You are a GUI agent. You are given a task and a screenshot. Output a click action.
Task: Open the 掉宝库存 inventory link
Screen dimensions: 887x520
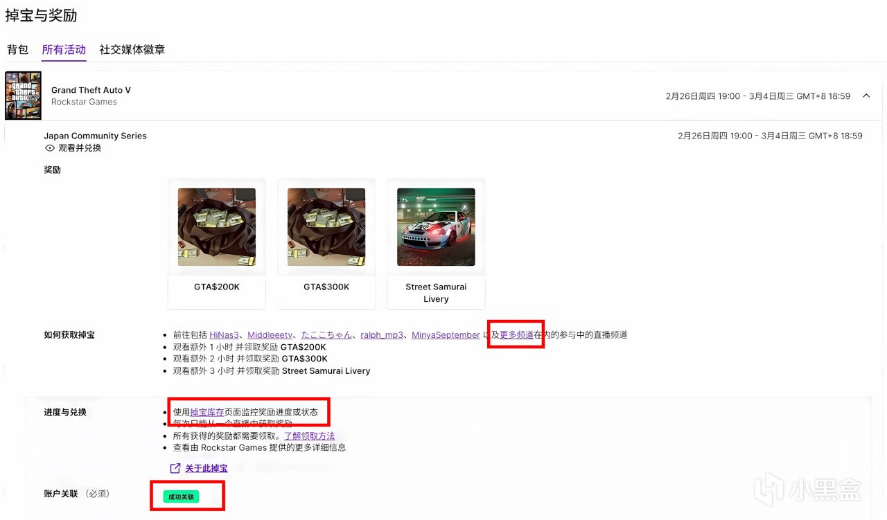(x=207, y=412)
